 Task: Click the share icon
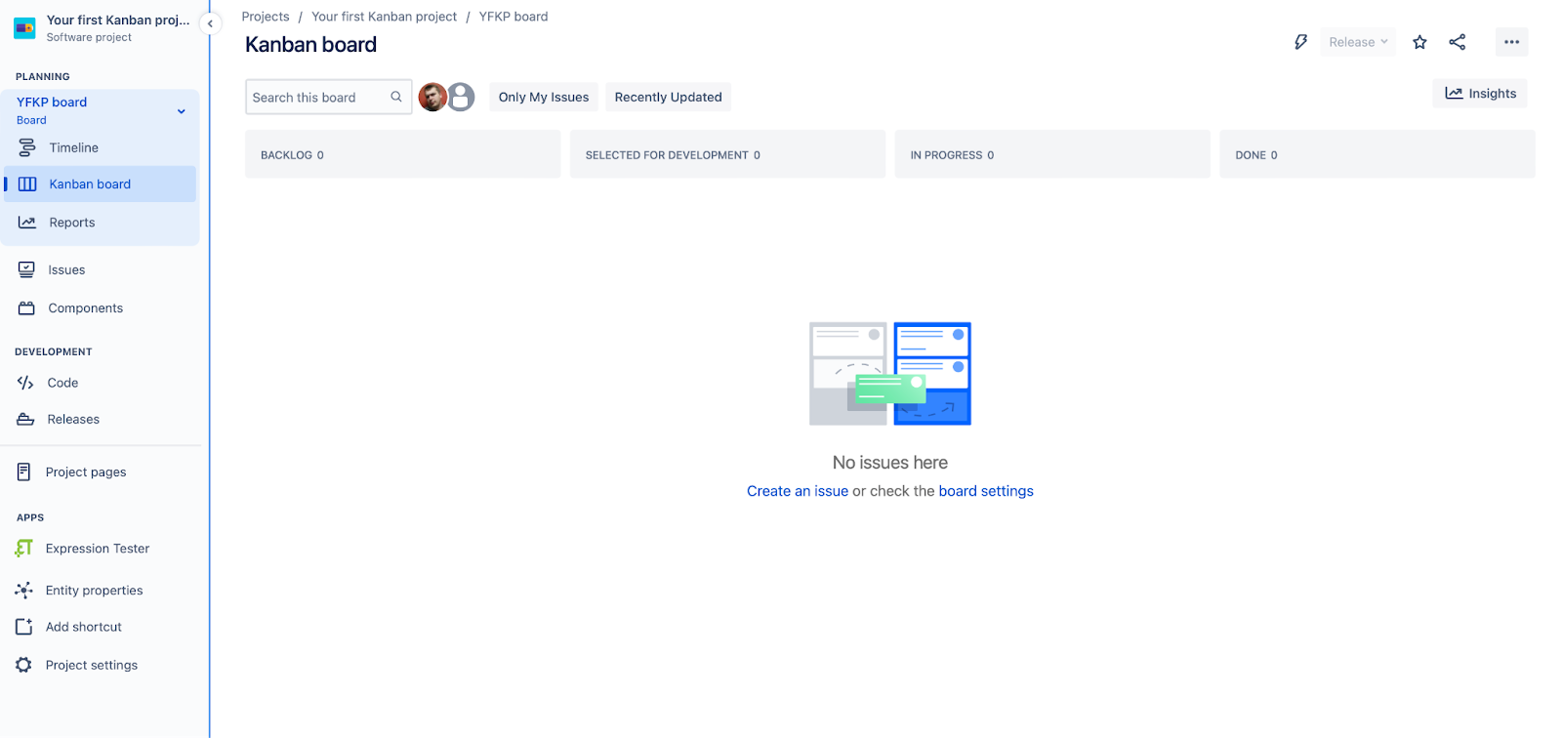click(x=1458, y=42)
